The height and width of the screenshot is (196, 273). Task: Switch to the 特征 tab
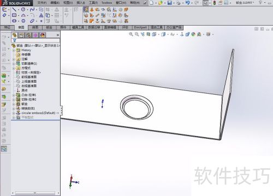pyautogui.click(x=7, y=27)
